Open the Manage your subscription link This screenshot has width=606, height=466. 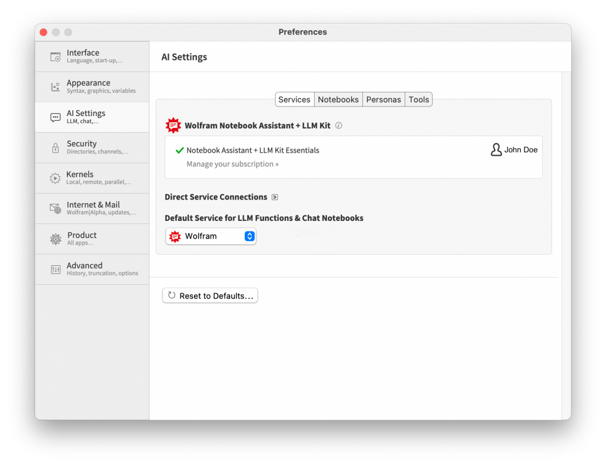pos(233,164)
